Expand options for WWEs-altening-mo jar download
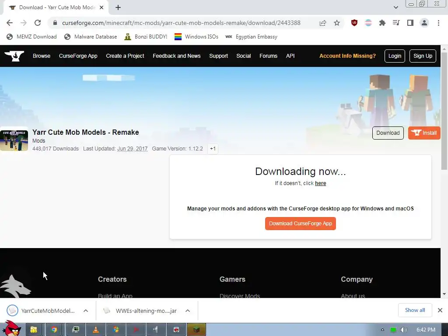Image resolution: width=448 pixels, height=336 pixels. click(188, 311)
